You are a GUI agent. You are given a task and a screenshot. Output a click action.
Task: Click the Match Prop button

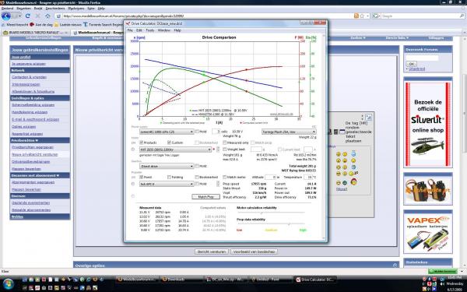[x=205, y=197]
